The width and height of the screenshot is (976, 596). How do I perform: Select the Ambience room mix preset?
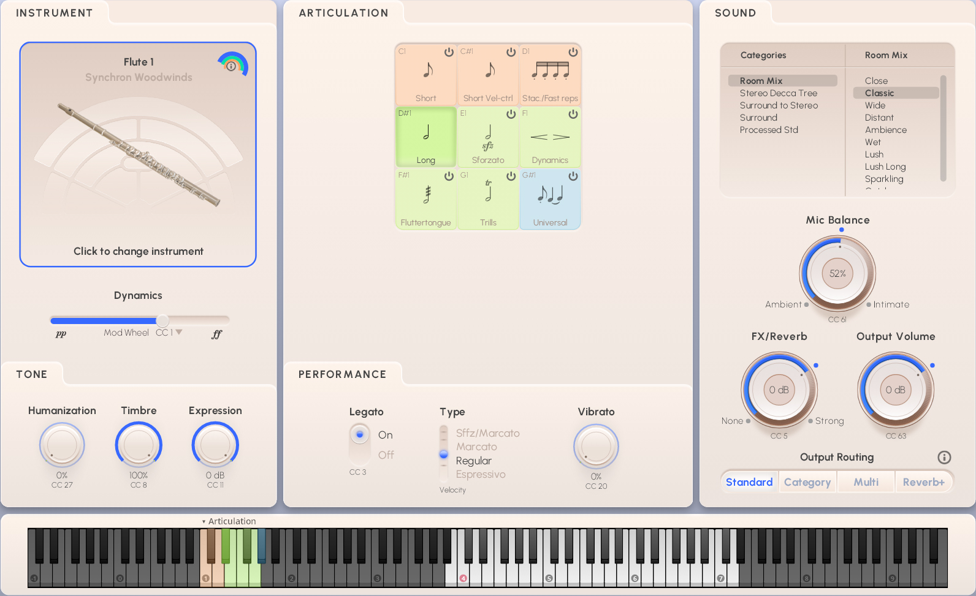point(885,130)
